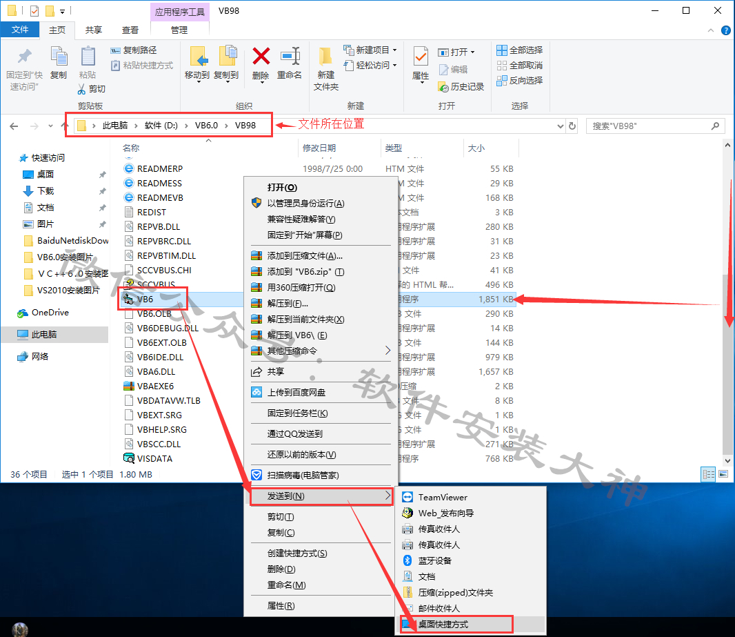735x637 pixels.
Task: Switch to large icons view in status bar
Action: (x=723, y=474)
